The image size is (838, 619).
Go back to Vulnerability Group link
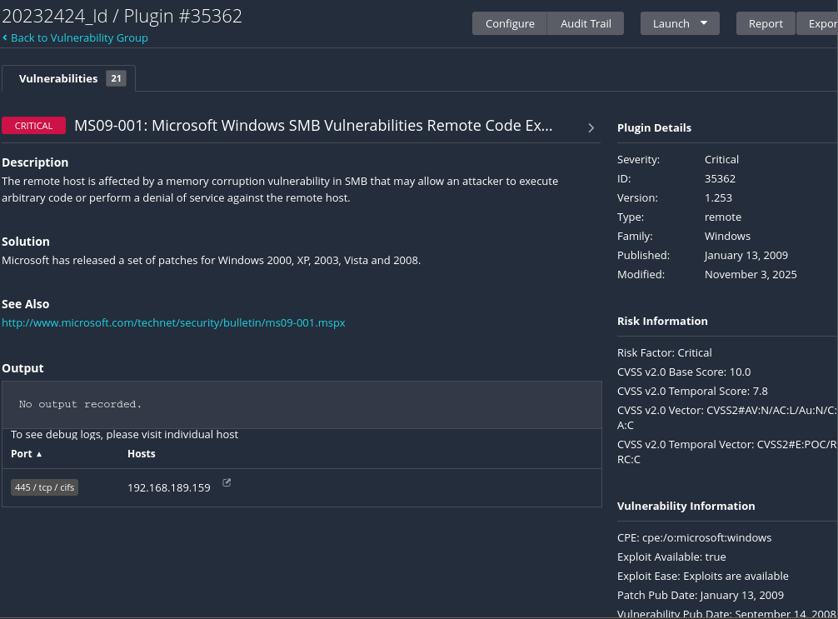(79, 37)
